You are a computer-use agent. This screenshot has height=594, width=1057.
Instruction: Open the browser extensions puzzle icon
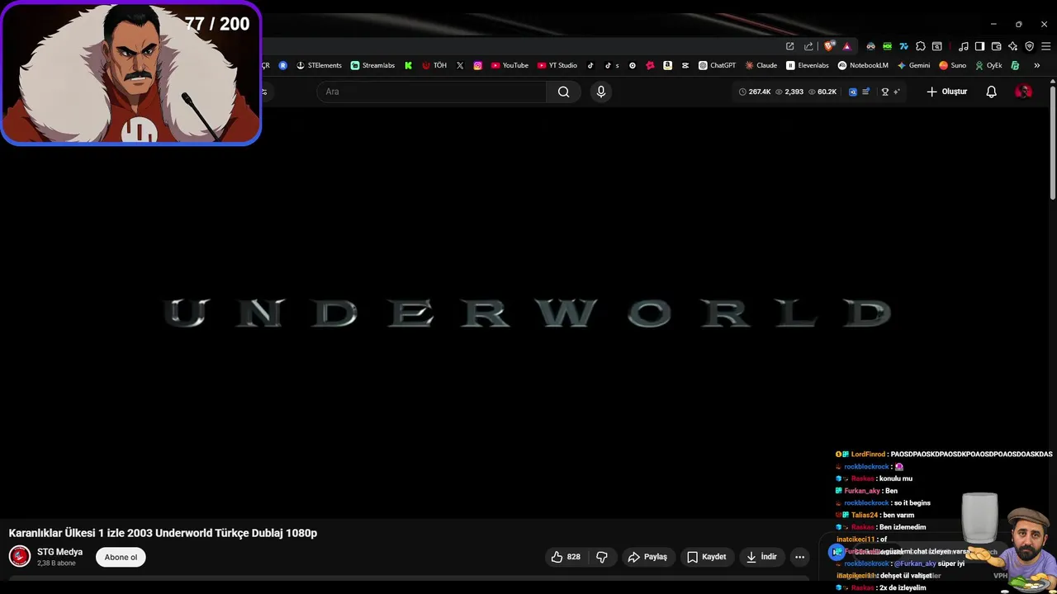click(920, 46)
